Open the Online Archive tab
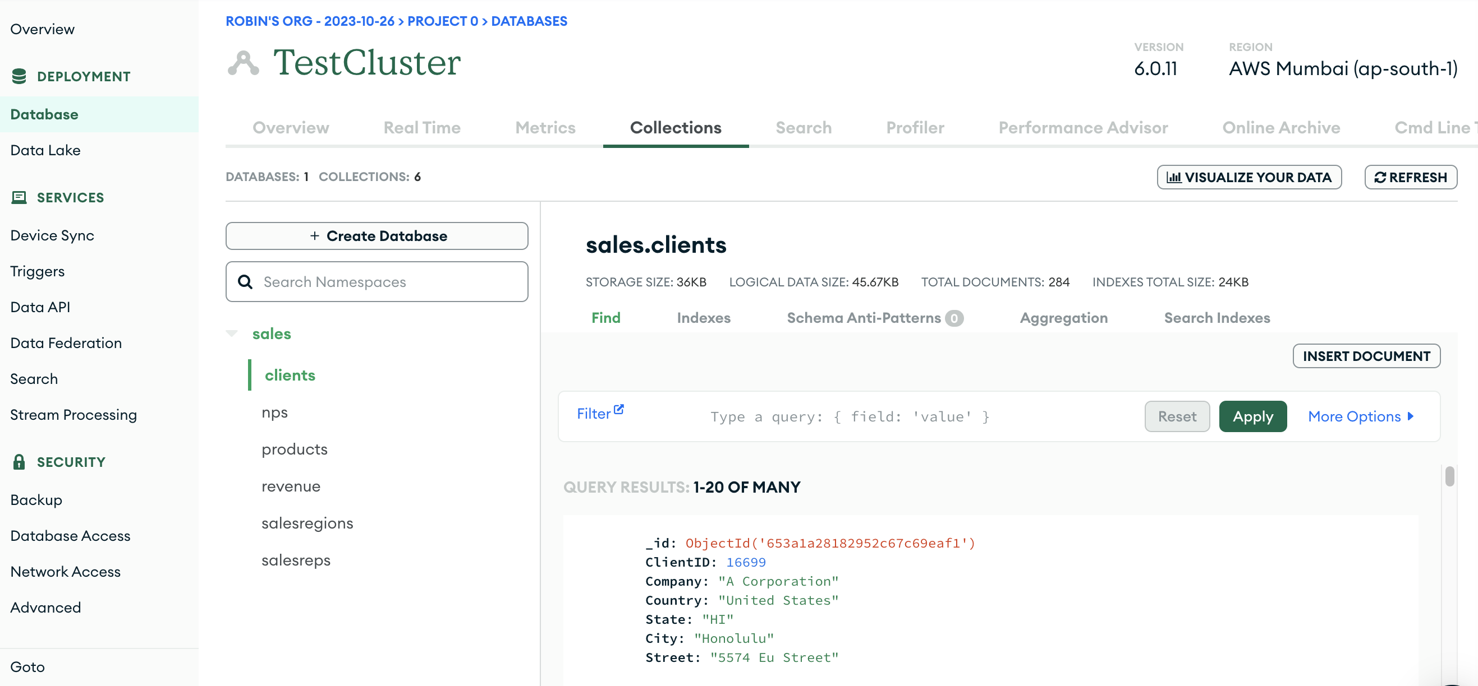 click(1280, 127)
